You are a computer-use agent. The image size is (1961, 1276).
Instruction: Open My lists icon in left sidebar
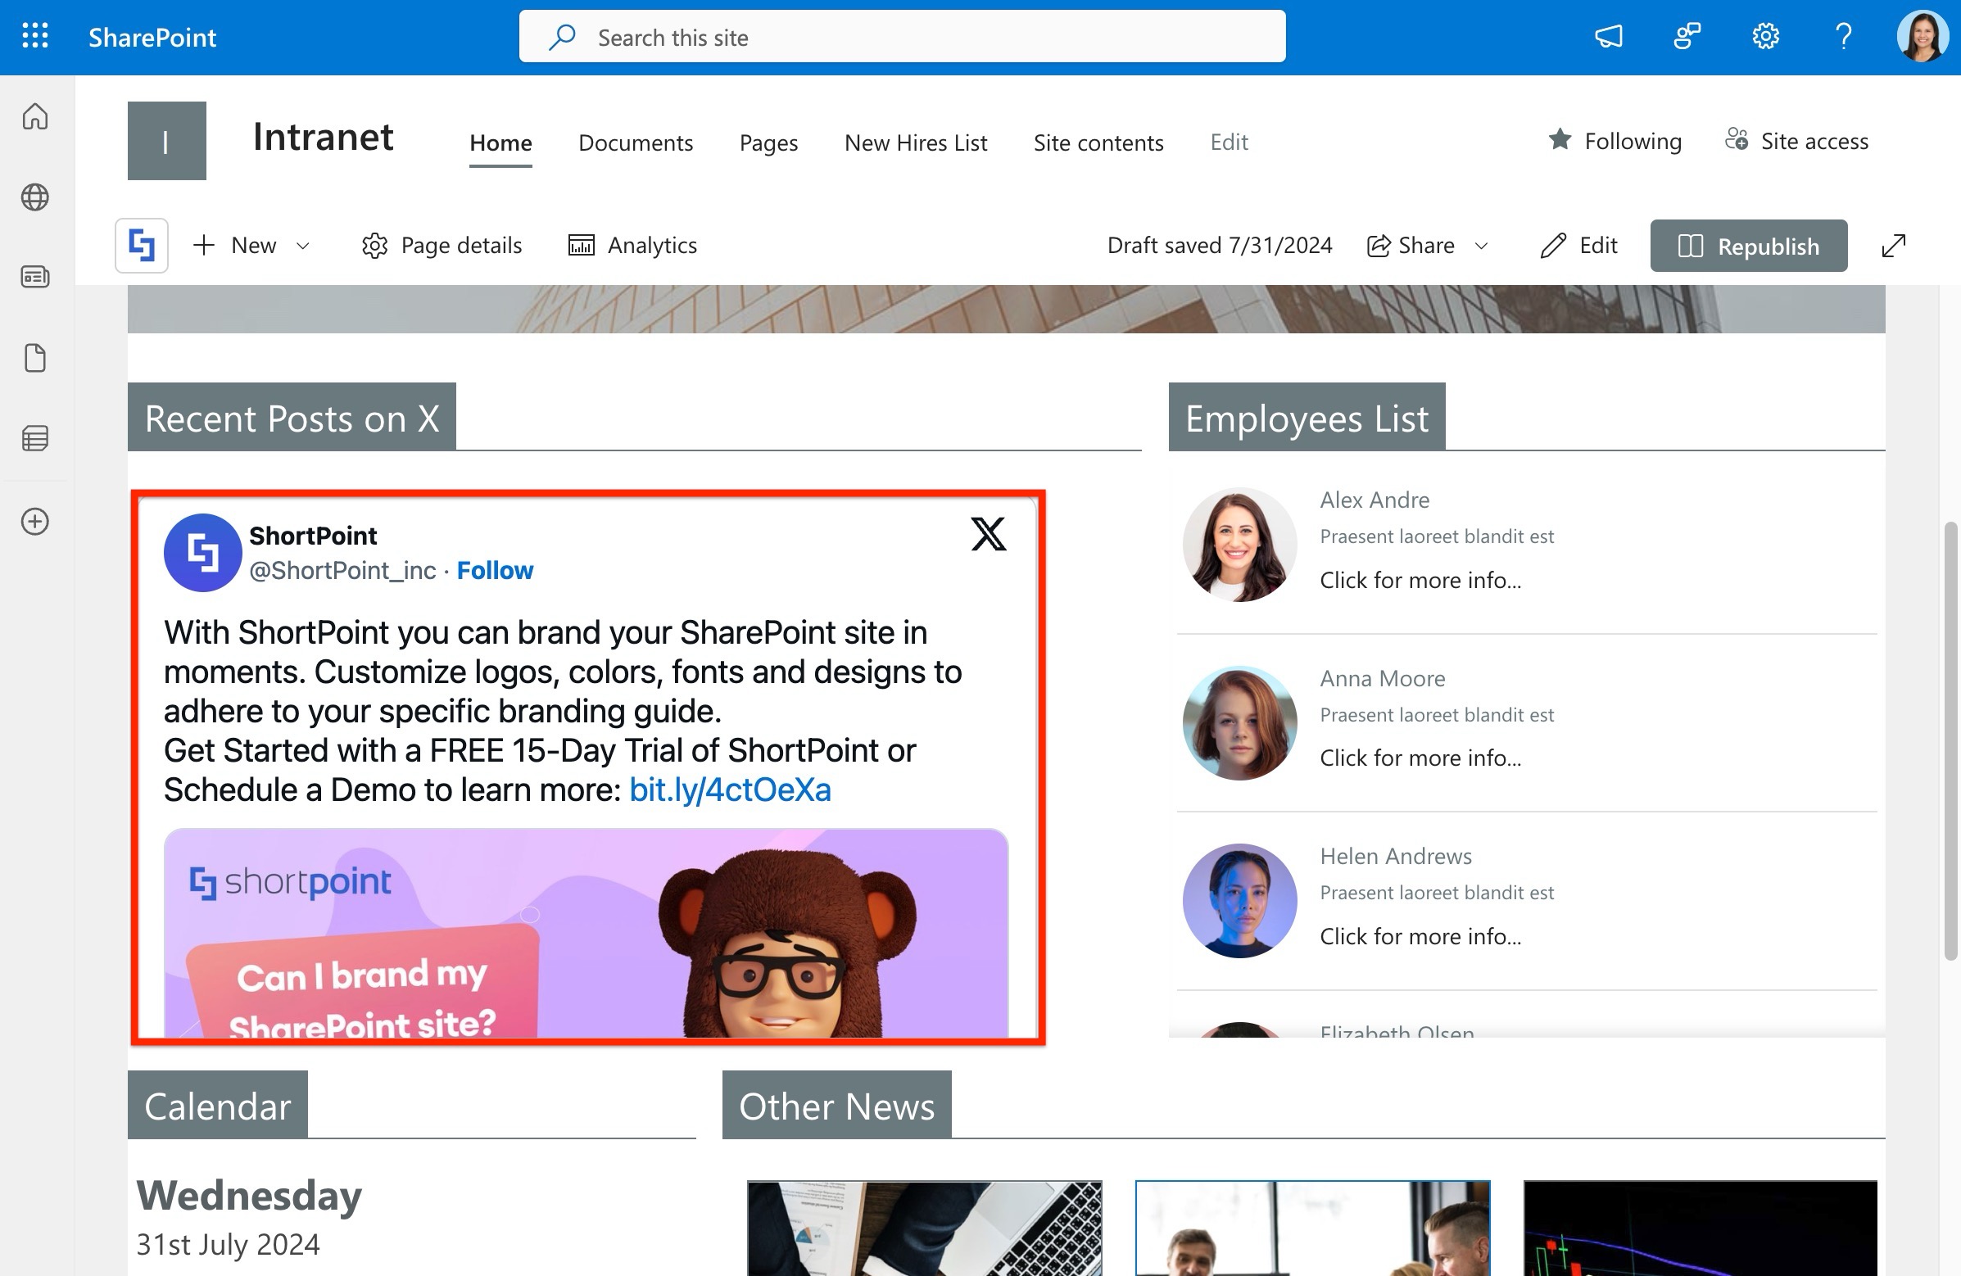pos(34,438)
